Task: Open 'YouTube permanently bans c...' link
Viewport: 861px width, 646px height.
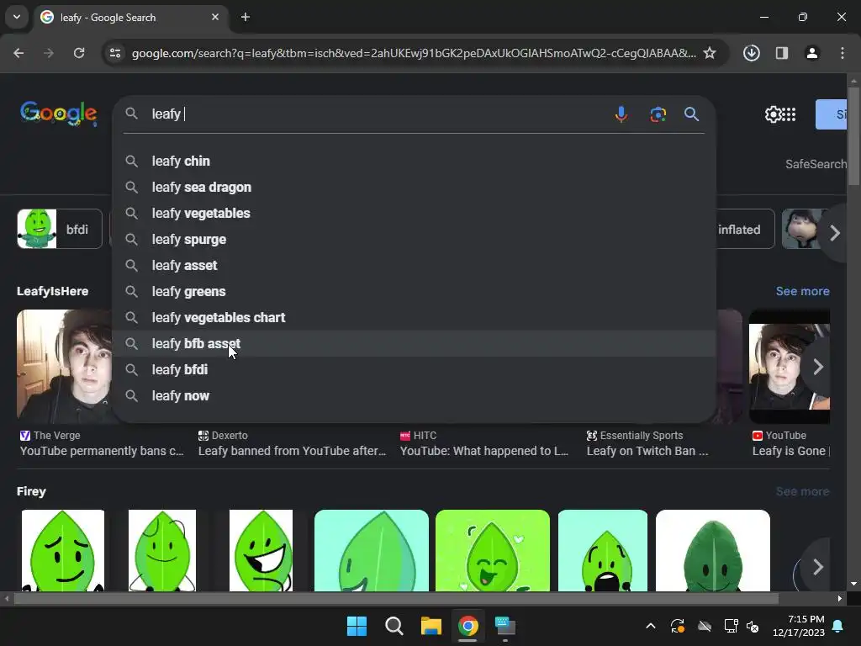Action: [102, 451]
